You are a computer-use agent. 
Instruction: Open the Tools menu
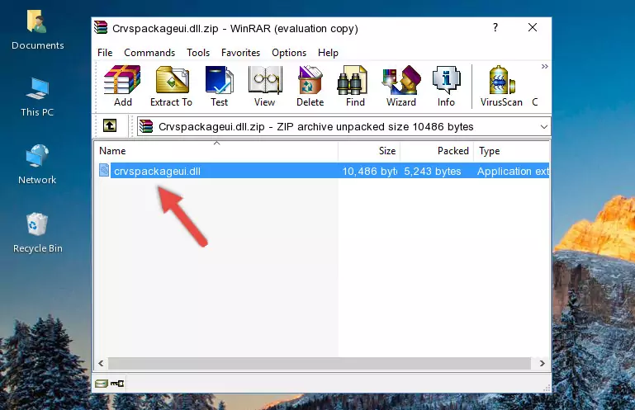[198, 53]
